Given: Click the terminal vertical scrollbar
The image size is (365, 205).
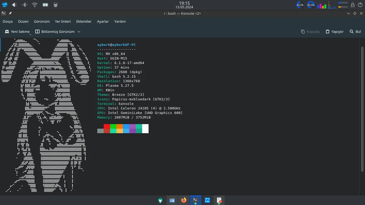Looking at the screenshot, I should point(362,109).
